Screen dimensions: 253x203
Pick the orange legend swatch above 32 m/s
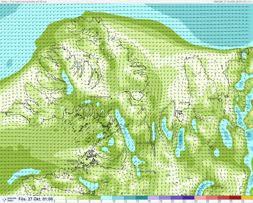[247, 197]
